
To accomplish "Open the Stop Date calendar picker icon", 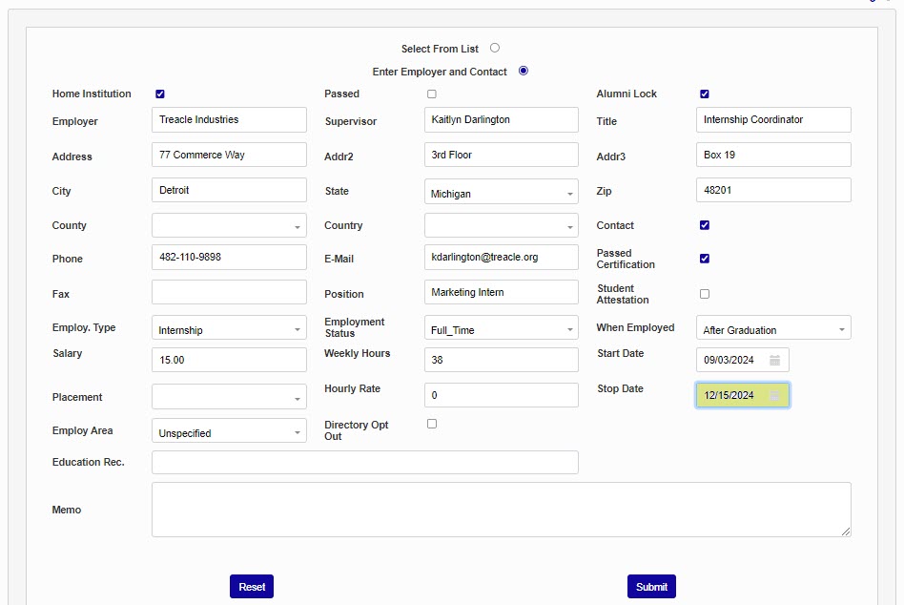I will 774,396.
